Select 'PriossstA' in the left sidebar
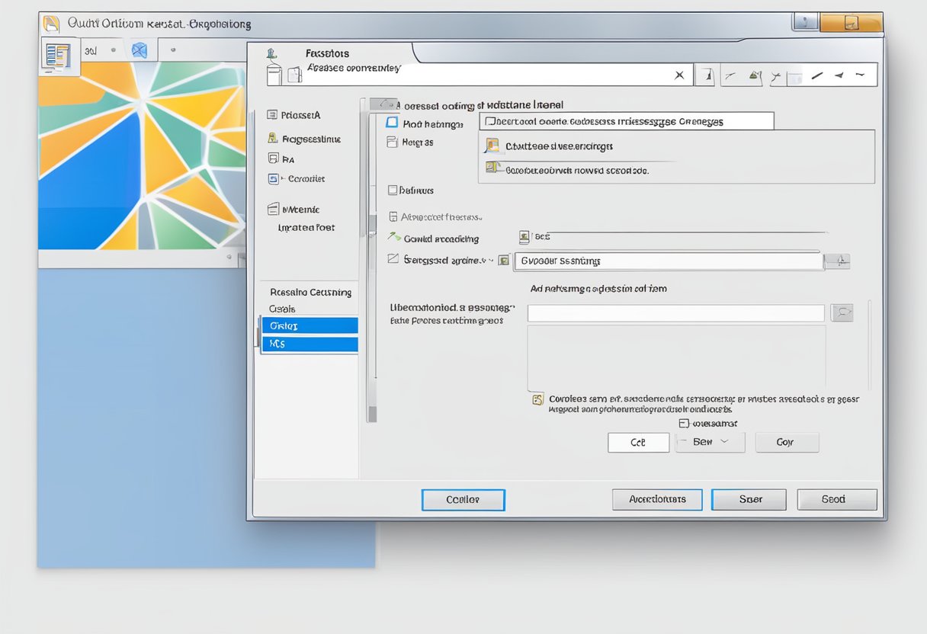This screenshot has width=927, height=634. [x=301, y=115]
